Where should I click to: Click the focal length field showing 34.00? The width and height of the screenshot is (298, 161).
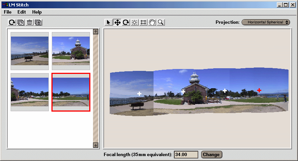click(x=186, y=155)
